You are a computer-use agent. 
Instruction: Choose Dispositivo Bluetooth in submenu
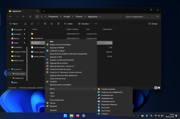click(109, 104)
